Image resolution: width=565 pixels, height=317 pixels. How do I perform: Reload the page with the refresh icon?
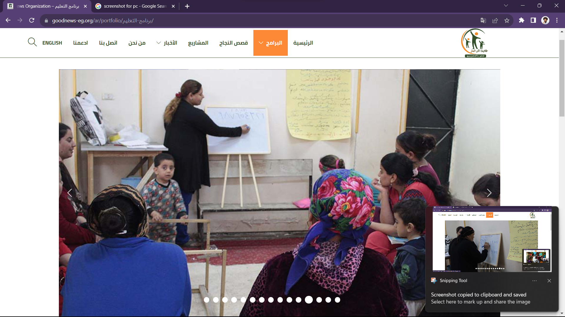pyautogui.click(x=32, y=20)
